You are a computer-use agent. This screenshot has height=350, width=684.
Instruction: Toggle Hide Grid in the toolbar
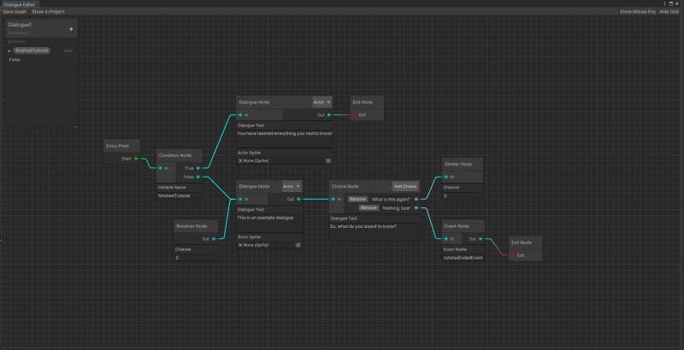(669, 12)
